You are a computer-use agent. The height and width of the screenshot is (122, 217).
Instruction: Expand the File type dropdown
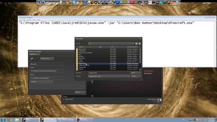pos(129,76)
